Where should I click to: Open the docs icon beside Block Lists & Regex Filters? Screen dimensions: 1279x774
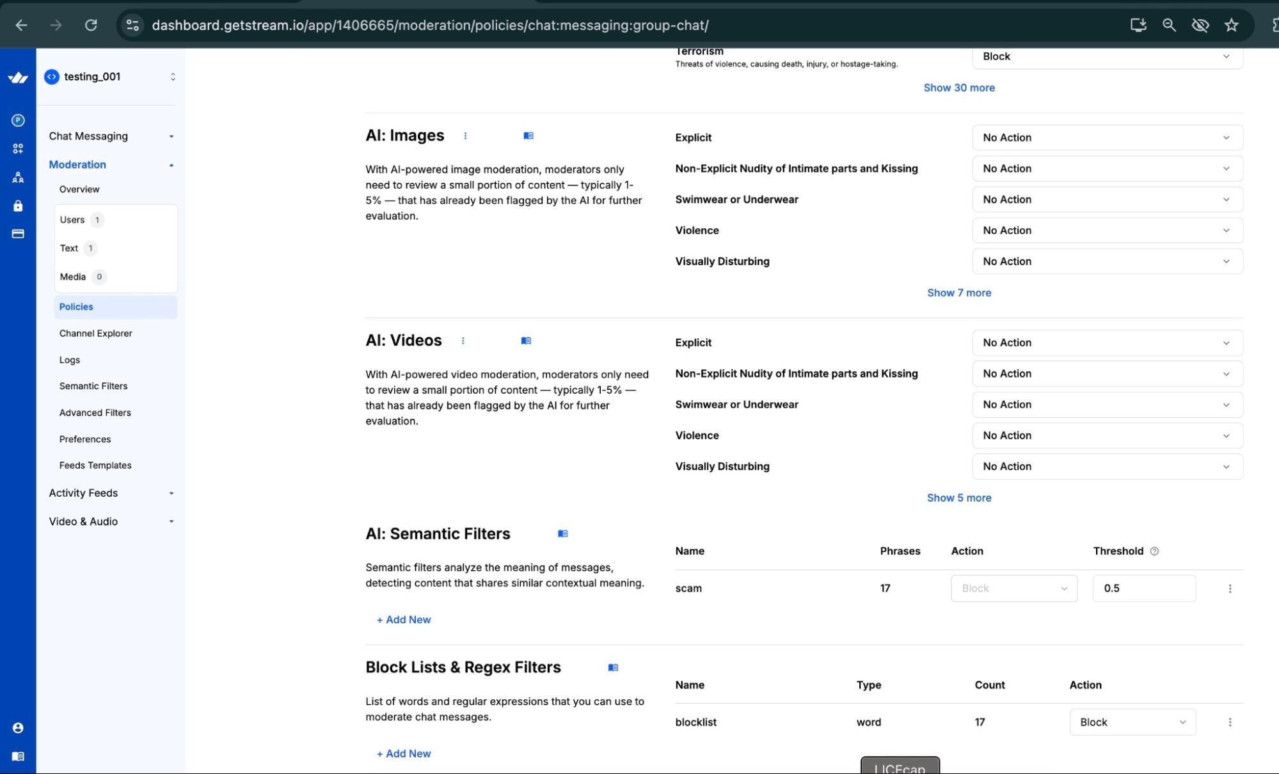613,667
